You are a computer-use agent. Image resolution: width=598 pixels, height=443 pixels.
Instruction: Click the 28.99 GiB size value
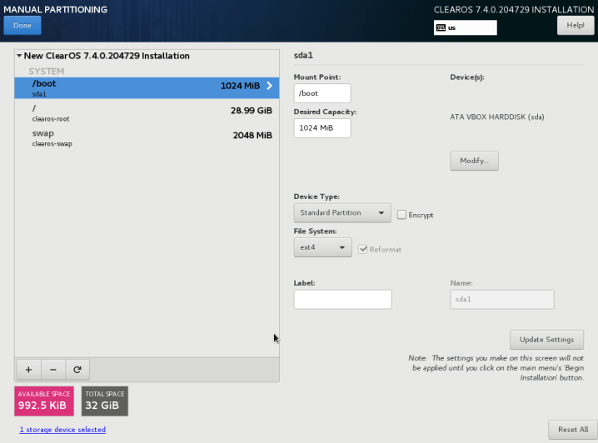(252, 111)
